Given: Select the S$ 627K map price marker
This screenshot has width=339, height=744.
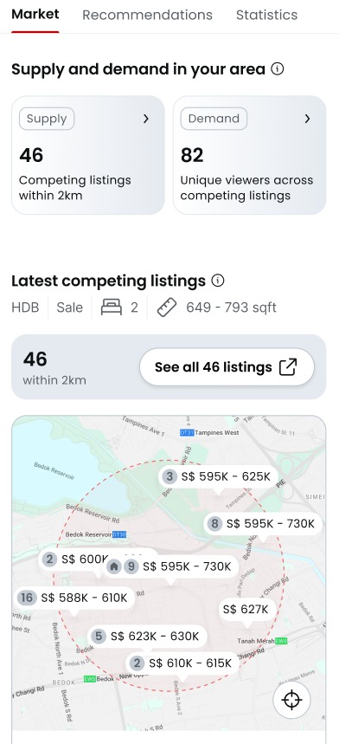Looking at the screenshot, I should pos(246,609).
